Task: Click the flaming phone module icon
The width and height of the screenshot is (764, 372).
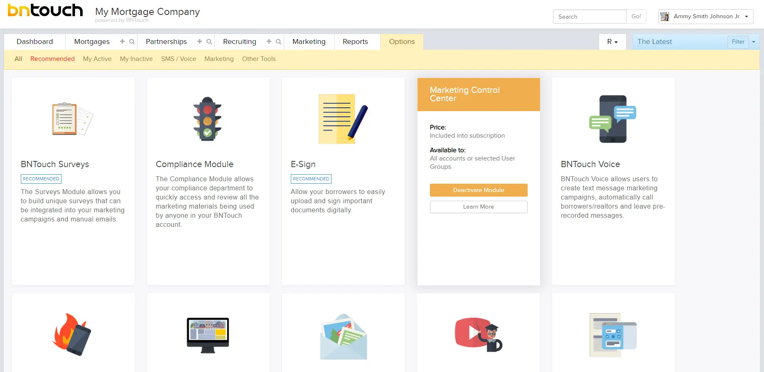Action: 72,335
